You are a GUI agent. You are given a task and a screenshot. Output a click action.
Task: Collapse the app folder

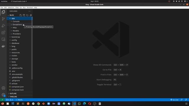pos(19,18)
